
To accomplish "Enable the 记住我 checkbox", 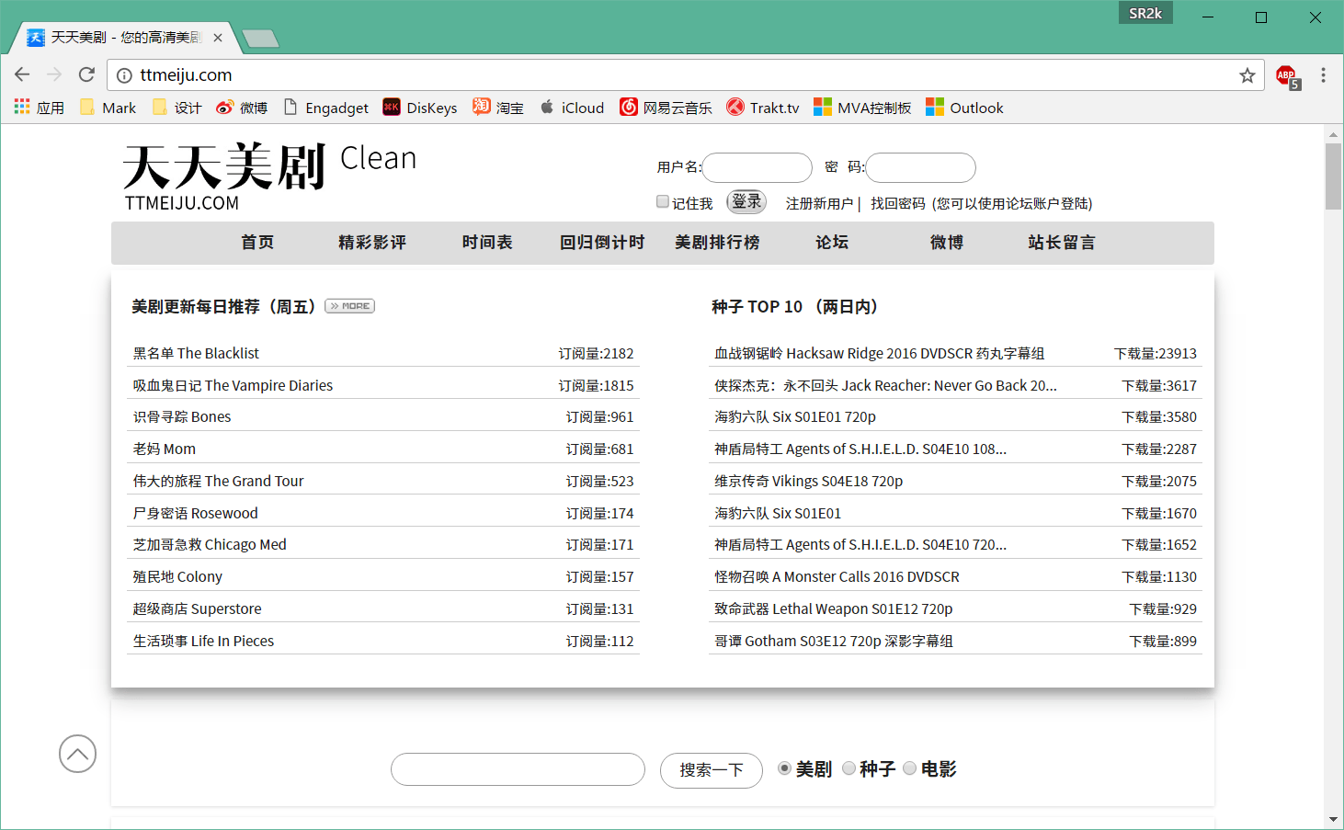I will 663,202.
